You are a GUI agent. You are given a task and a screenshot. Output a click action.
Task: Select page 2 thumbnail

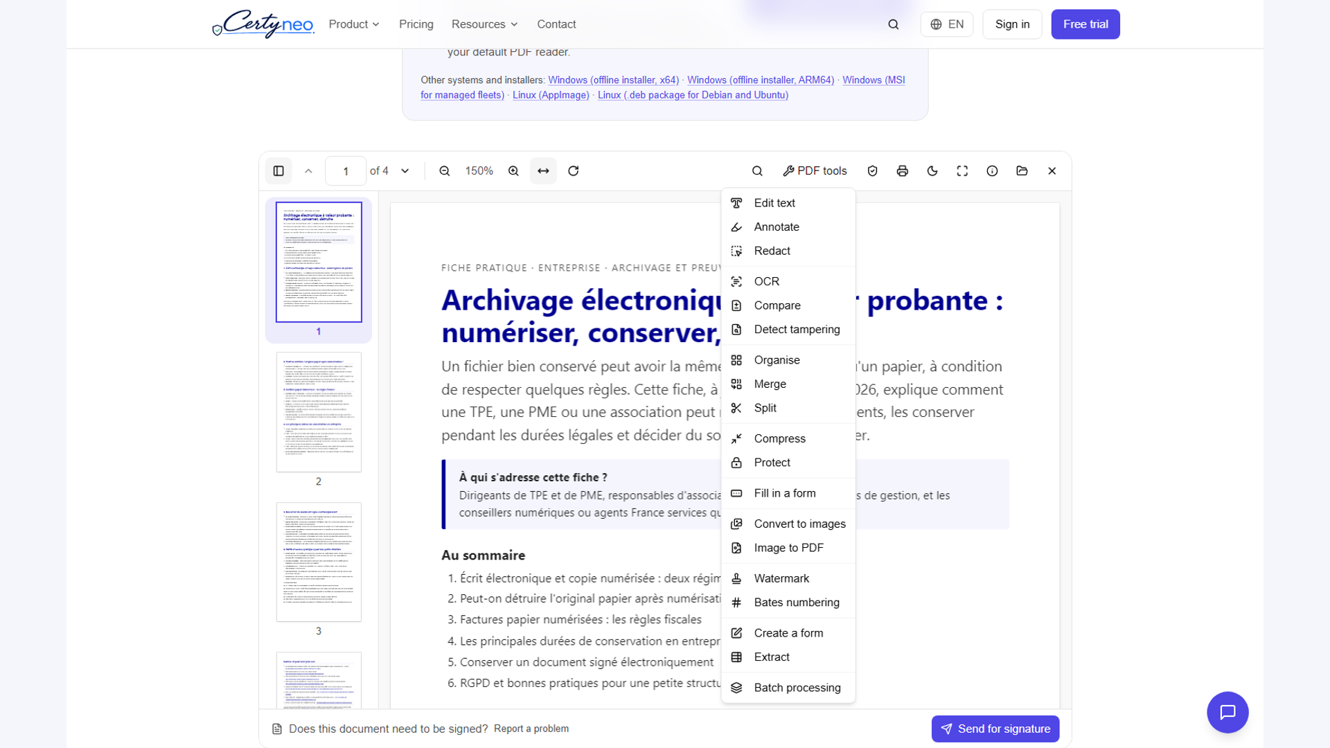[x=319, y=412]
